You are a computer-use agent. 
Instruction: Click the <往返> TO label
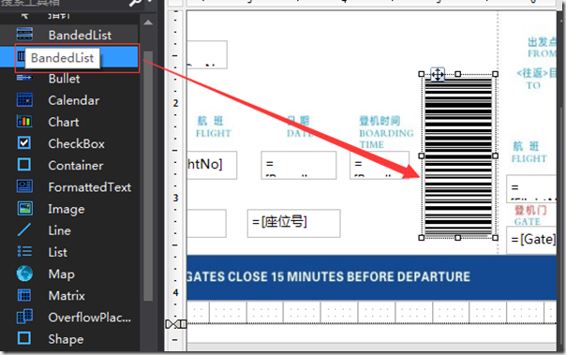[x=536, y=79]
